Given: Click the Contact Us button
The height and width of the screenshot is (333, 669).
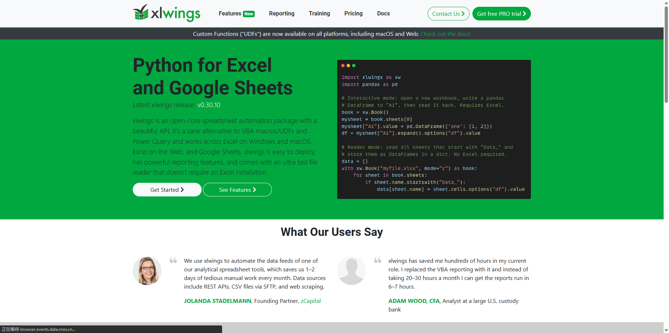Looking at the screenshot, I should pyautogui.click(x=448, y=14).
